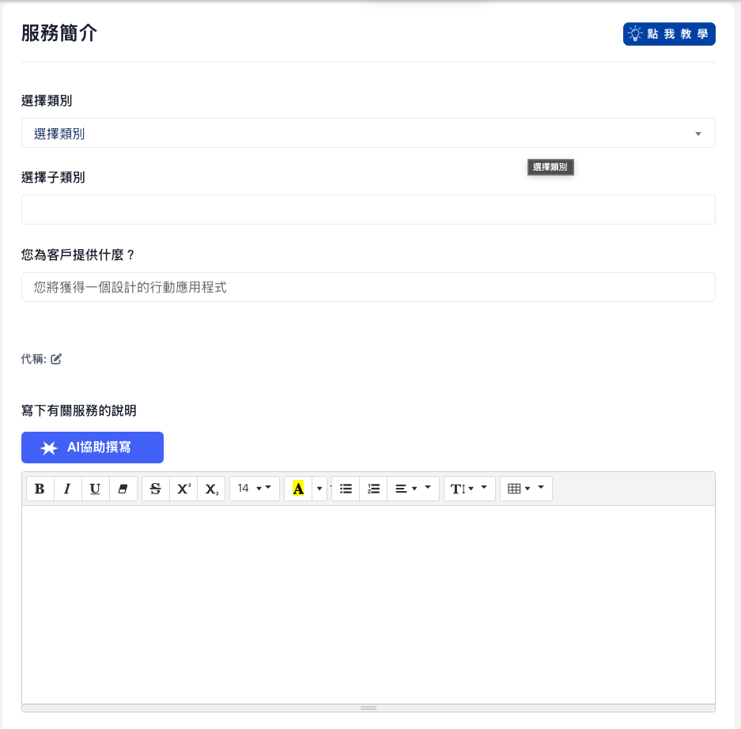Click the eraser icon to clear formatting
The image size is (741, 729).
pos(123,488)
